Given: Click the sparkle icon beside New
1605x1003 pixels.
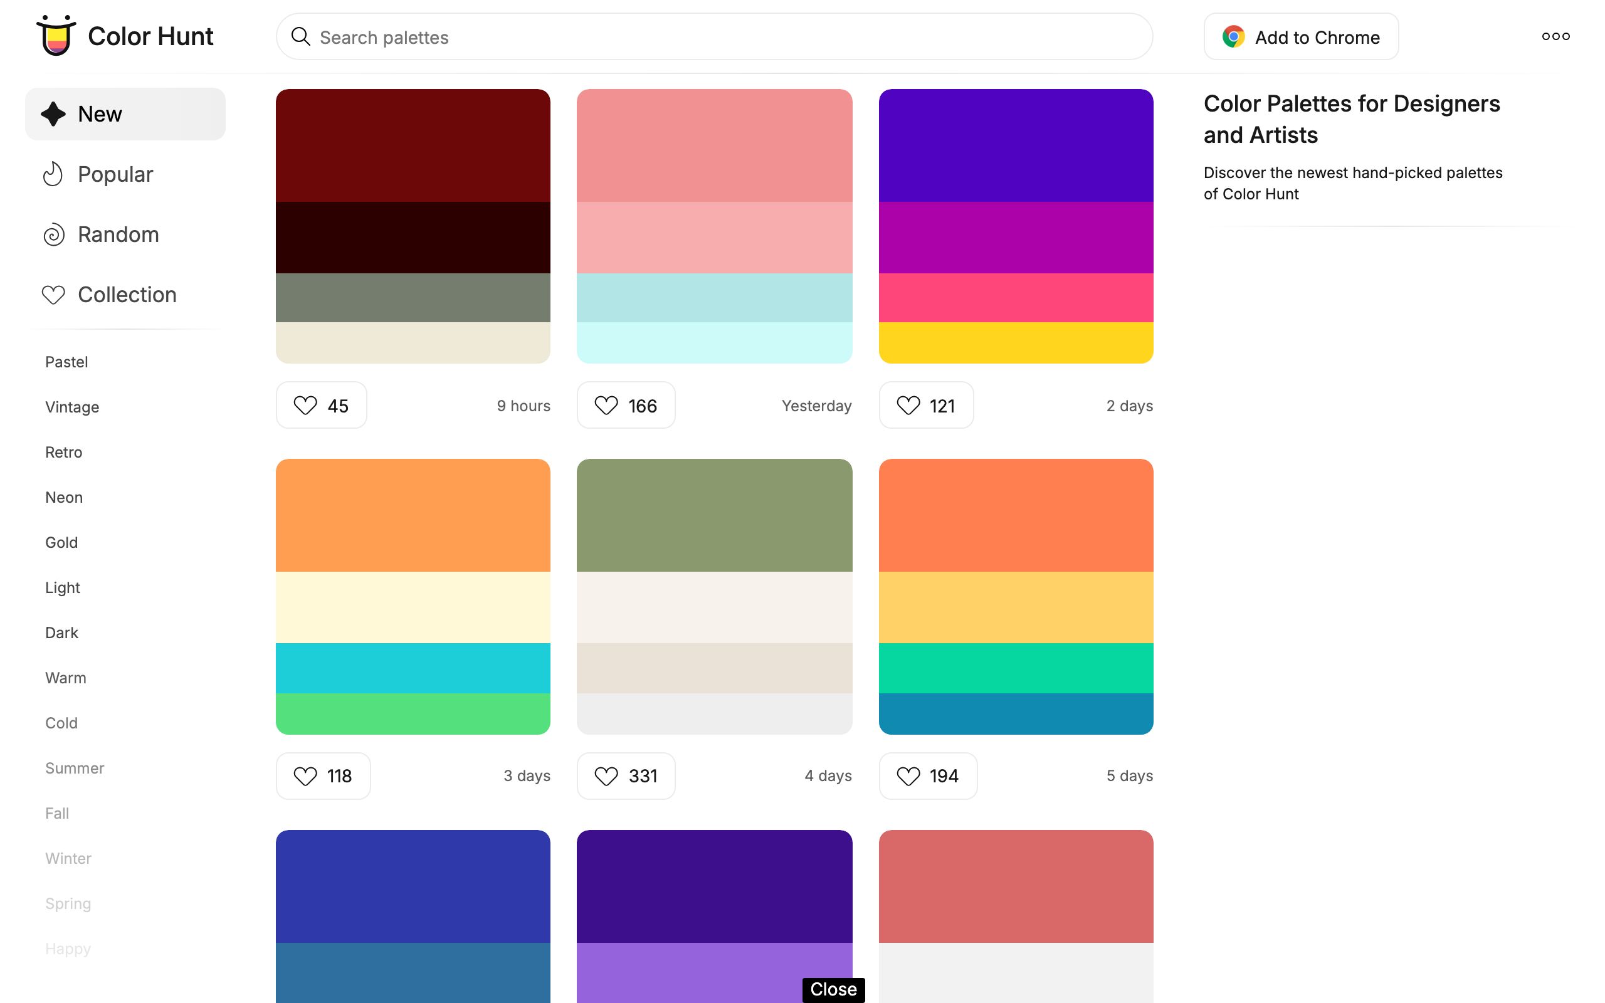Looking at the screenshot, I should click(53, 114).
